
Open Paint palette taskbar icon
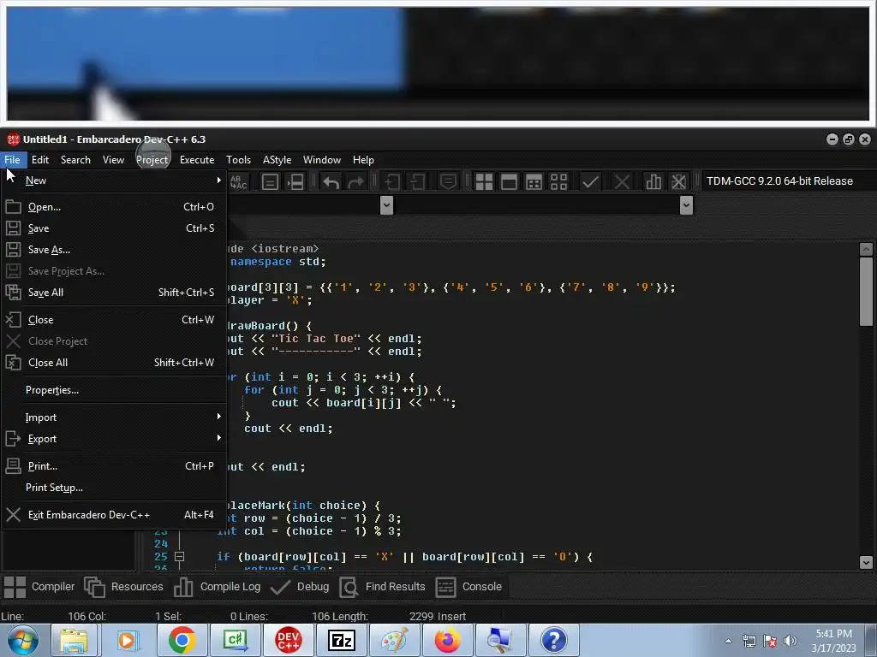point(394,640)
